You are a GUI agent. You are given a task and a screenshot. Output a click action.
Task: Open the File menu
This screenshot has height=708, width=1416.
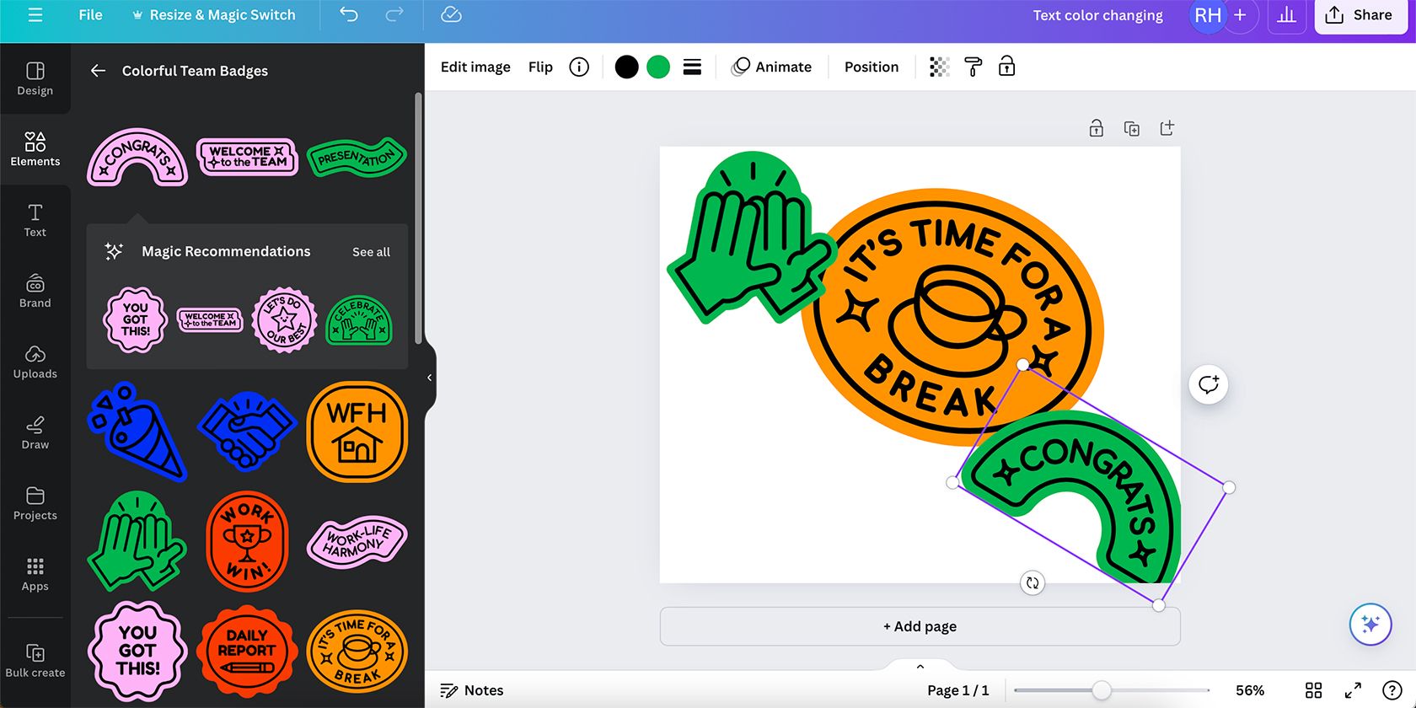[90, 15]
